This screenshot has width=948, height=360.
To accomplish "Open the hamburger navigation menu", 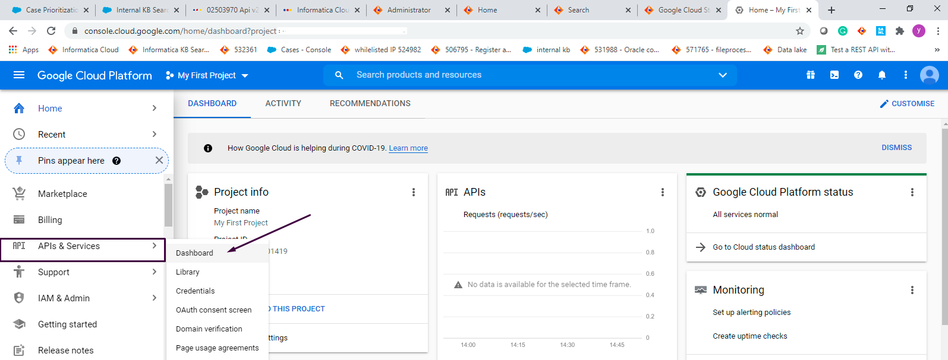I will click(19, 75).
